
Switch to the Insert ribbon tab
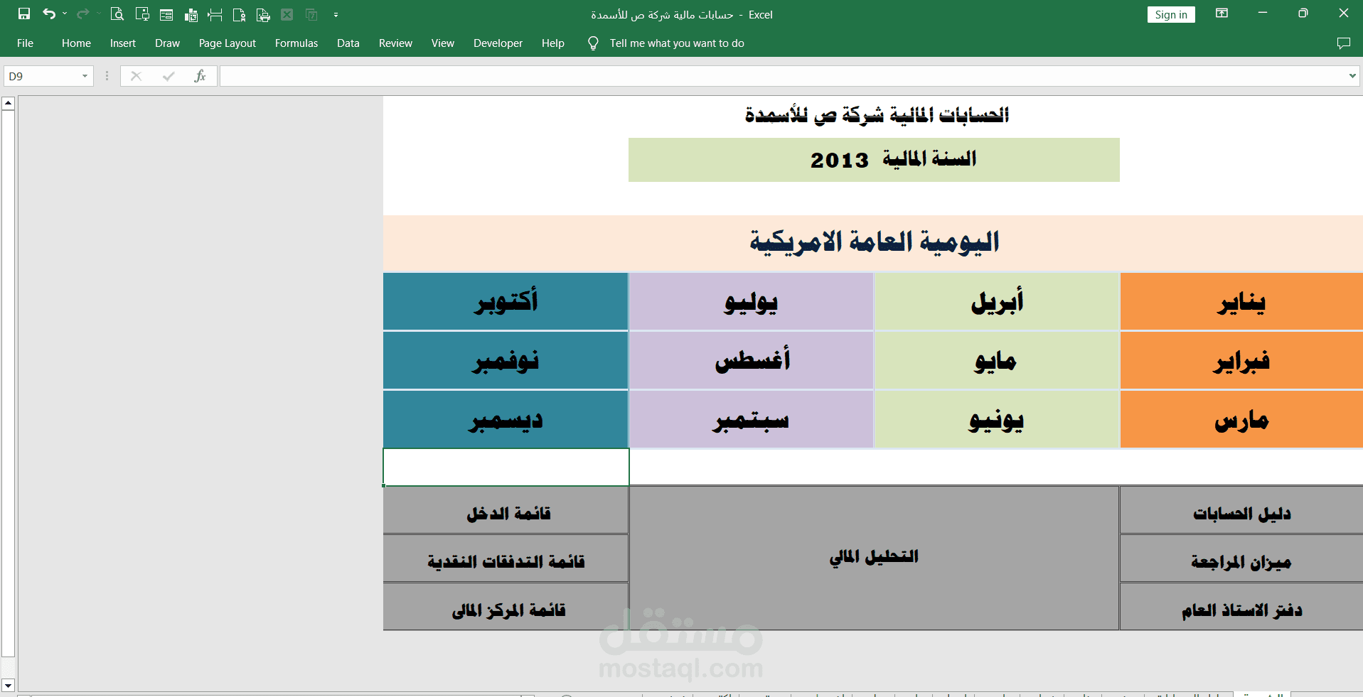pyautogui.click(x=123, y=43)
